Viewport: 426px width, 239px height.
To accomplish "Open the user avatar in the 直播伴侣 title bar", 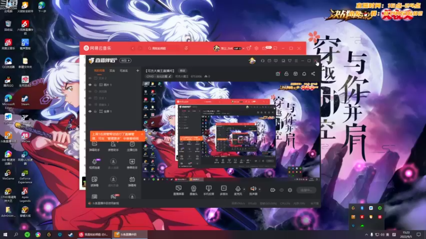I will tap(252, 61).
